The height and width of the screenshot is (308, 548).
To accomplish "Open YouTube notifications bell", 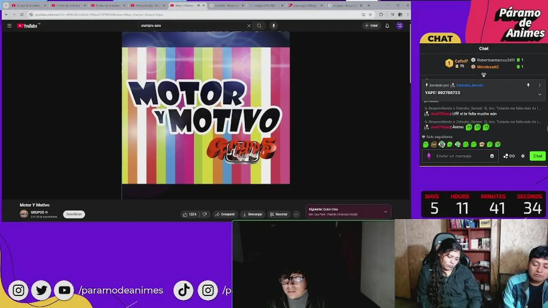I will pos(387,26).
